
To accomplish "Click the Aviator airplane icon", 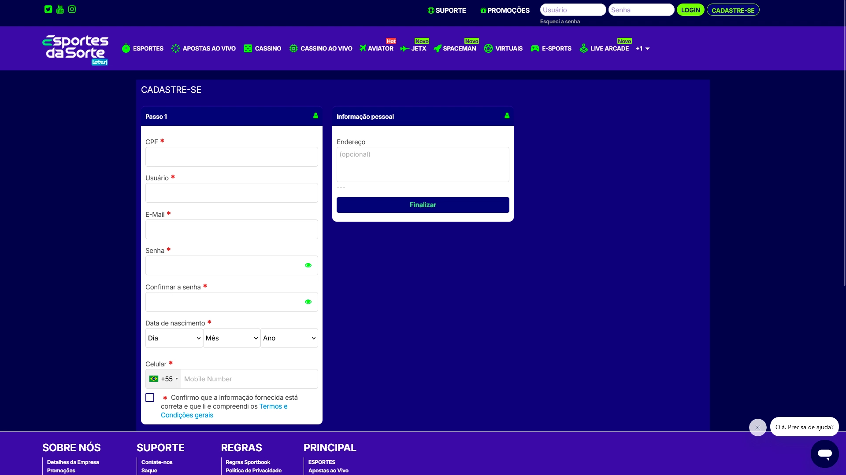I will pos(363,48).
